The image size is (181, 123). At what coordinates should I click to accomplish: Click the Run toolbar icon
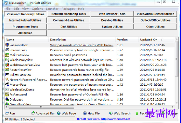pyautogui.click(x=7, y=113)
